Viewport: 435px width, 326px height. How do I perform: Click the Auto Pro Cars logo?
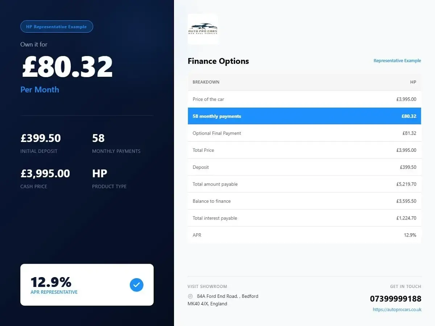[203, 29]
